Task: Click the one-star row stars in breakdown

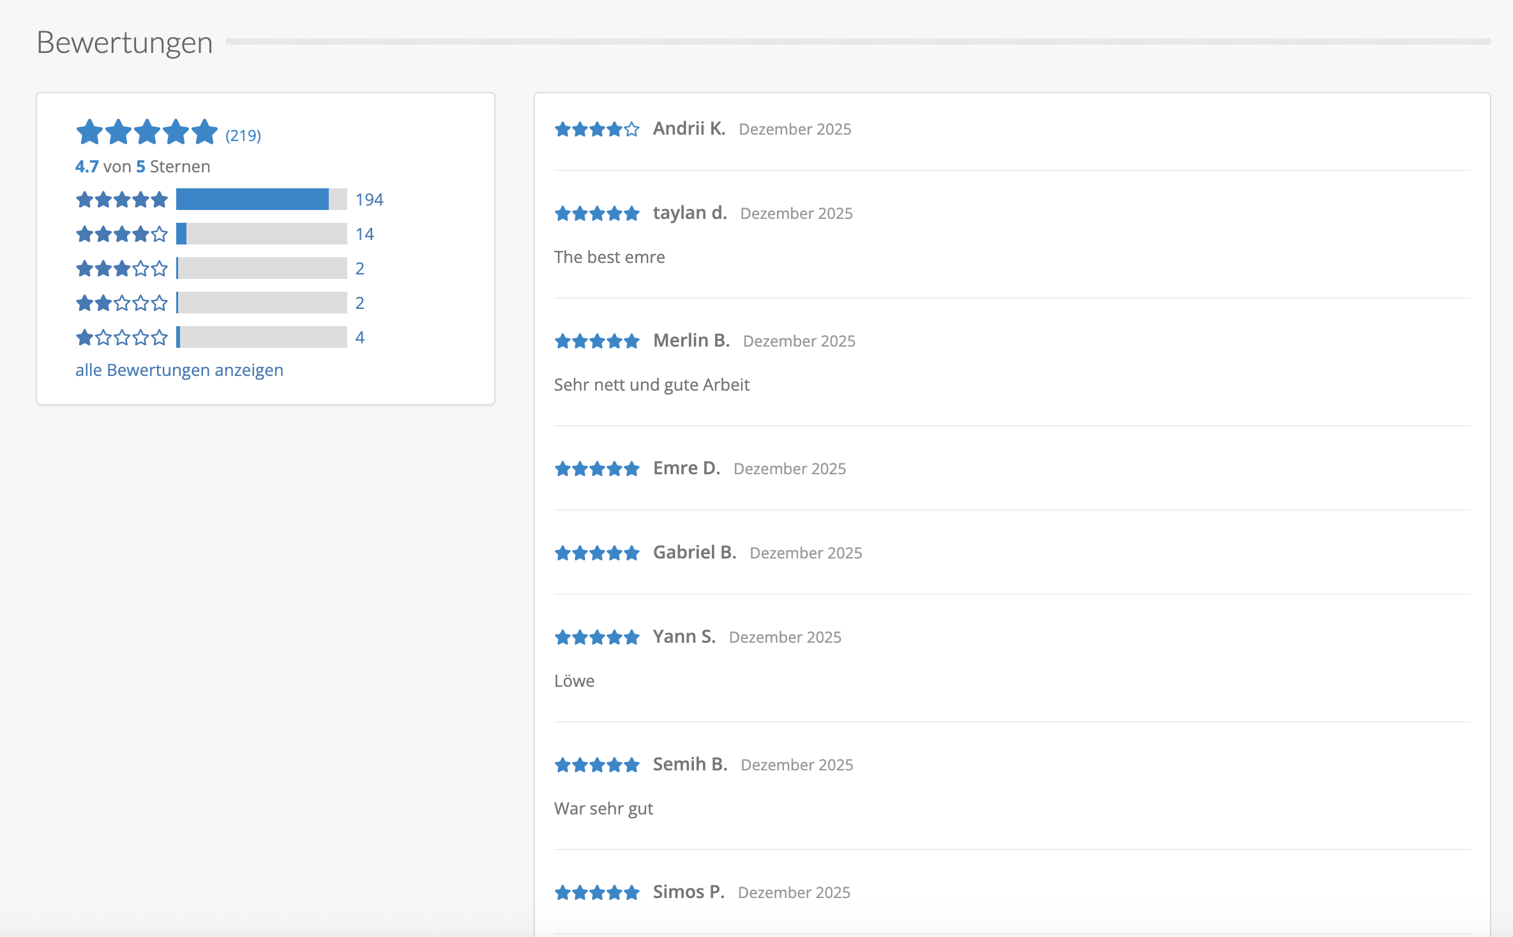Action: click(121, 338)
